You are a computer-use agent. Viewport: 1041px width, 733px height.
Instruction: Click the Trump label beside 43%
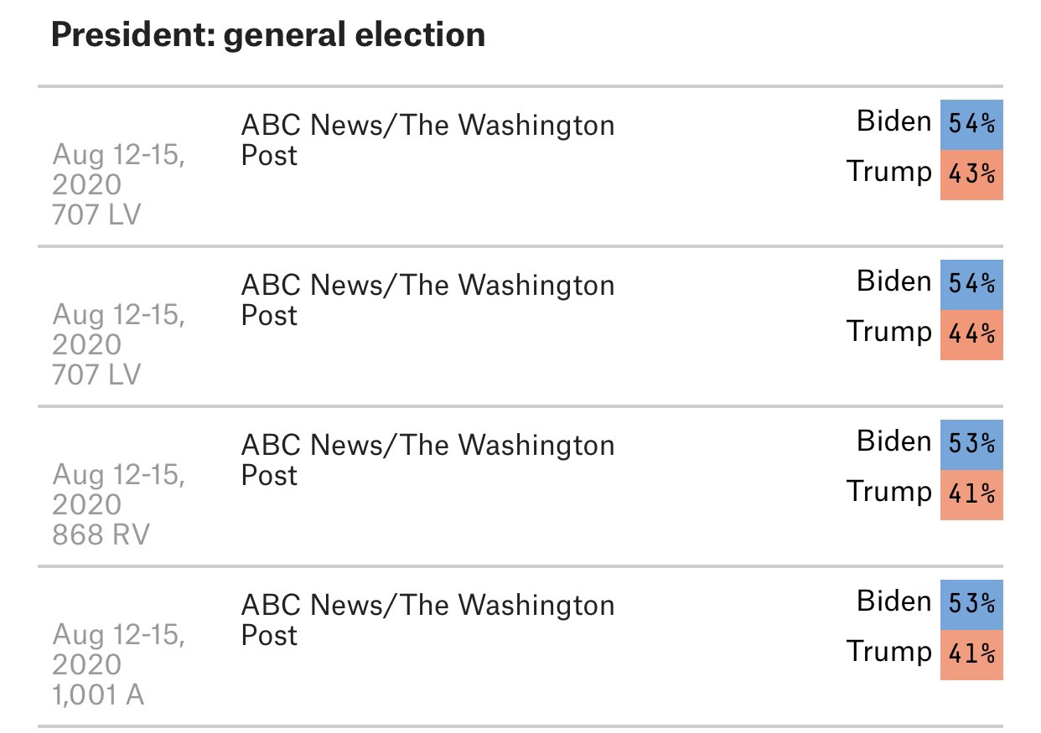pos(888,172)
